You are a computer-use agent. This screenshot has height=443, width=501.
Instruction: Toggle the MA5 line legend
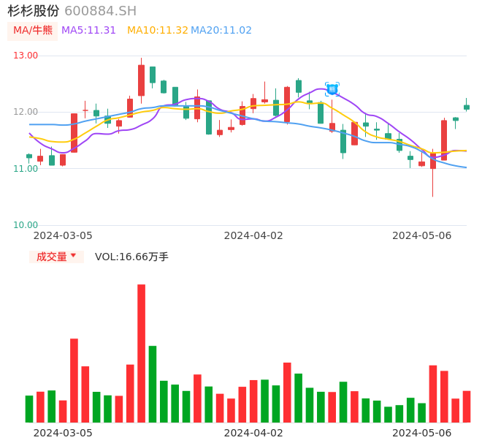click(88, 31)
